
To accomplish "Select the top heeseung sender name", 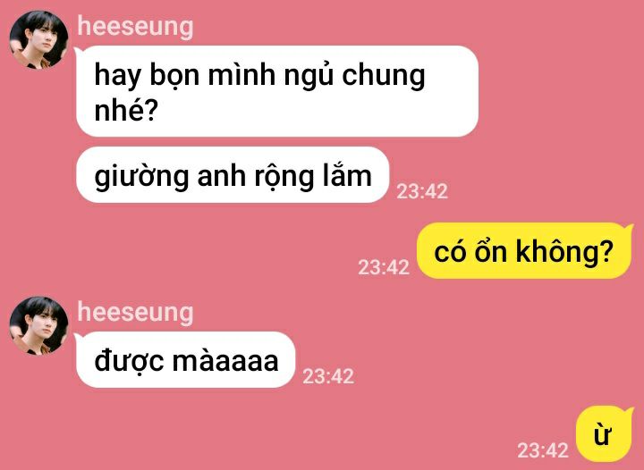I will [x=135, y=26].
